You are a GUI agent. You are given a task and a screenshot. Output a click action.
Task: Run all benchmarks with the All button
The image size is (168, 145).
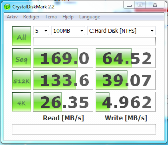pos(22,36)
